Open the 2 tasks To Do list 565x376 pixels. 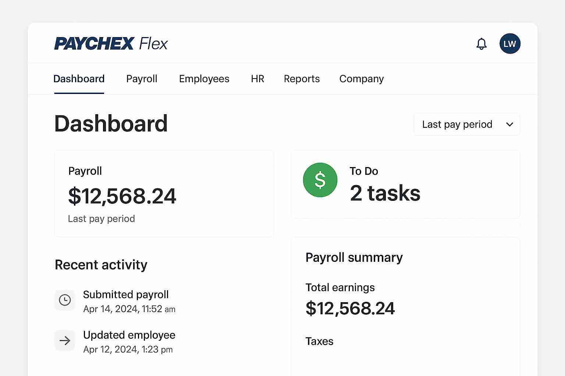click(385, 194)
